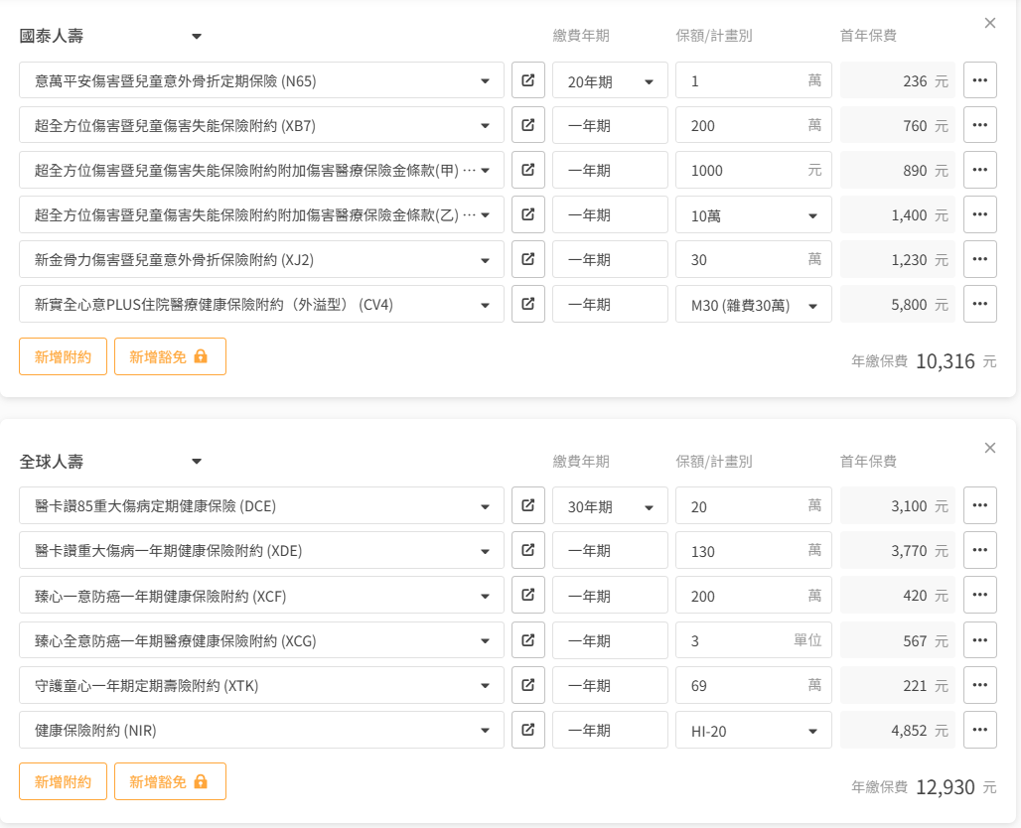This screenshot has height=828, width=1021.
Task: Open external link for XB7 rider
Action: pos(528,125)
